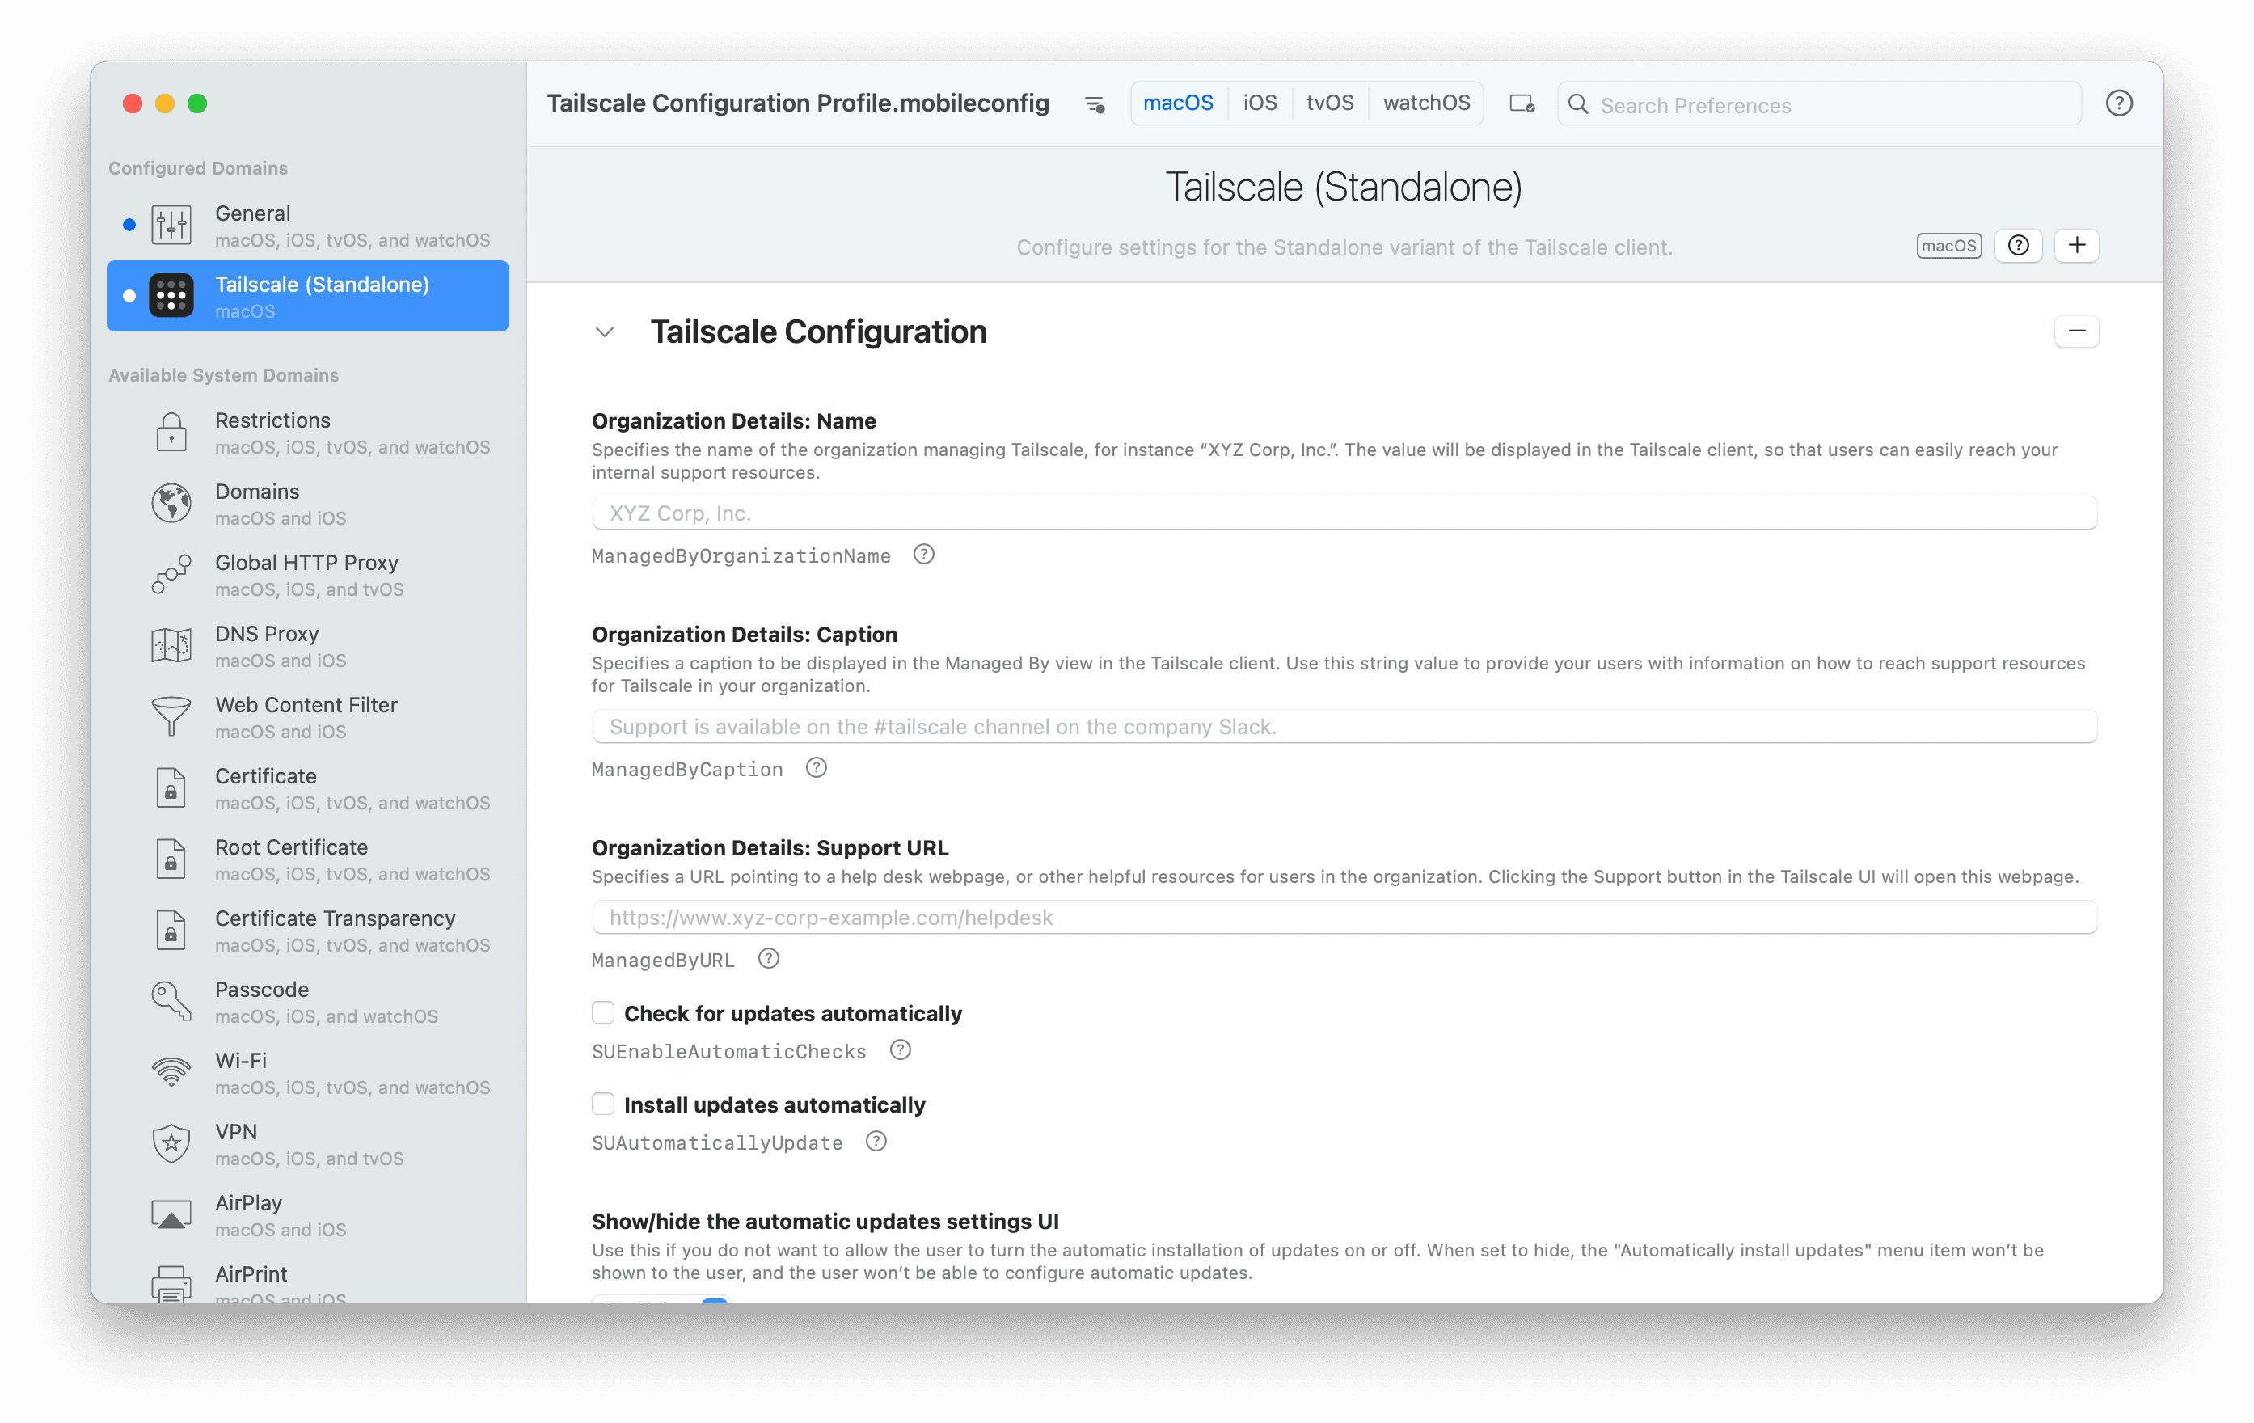Click the Web Content Filter funnel icon
Image resolution: width=2254 pixels, height=1423 pixels.
tap(171, 716)
